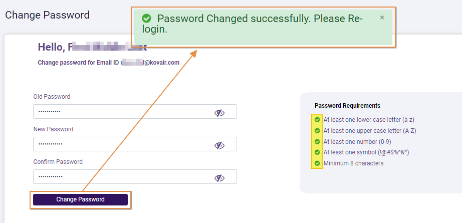The width and height of the screenshot is (462, 223).
Task: Click the lower case letter requirement checkmark
Action: [x=317, y=120]
